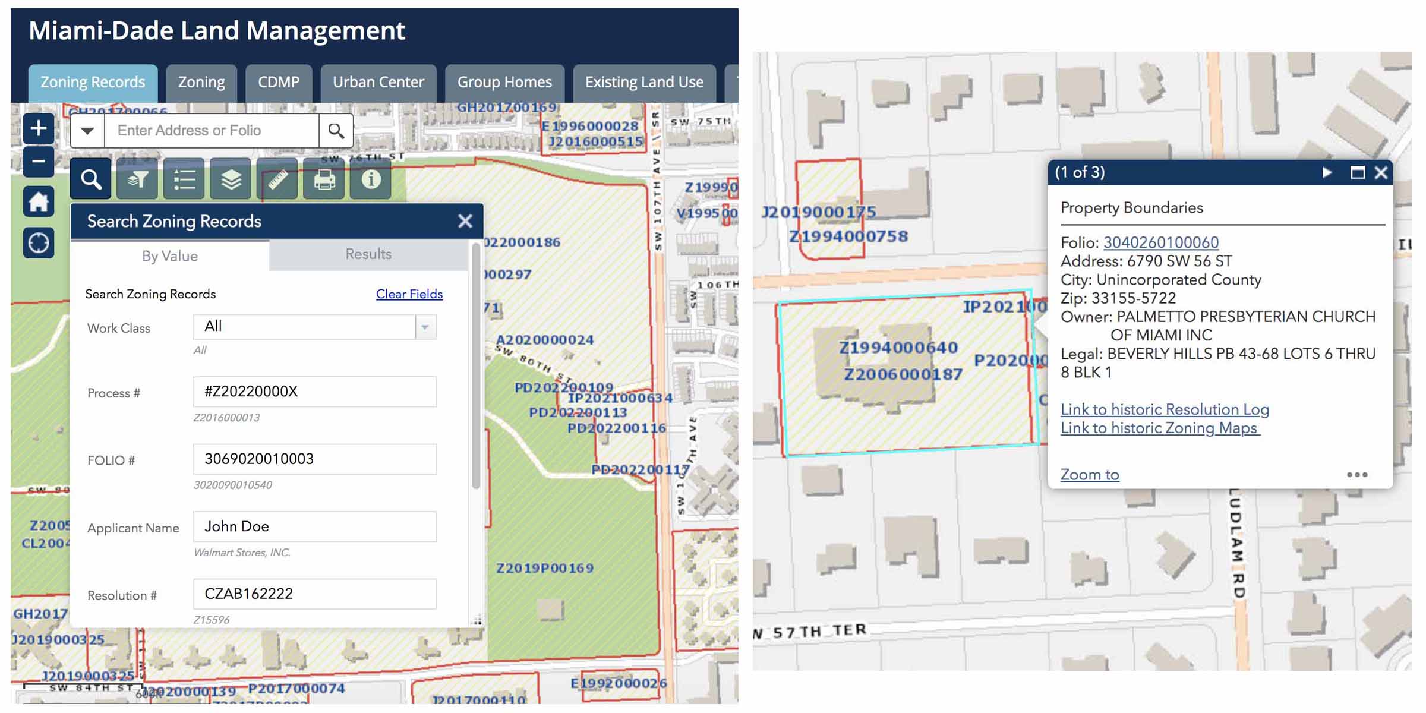The image size is (1426, 713).
Task: Open Link to historic Zoning Maps
Action: tap(1160, 428)
